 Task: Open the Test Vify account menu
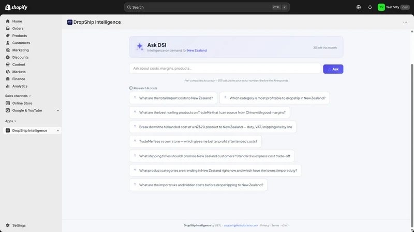click(393, 7)
